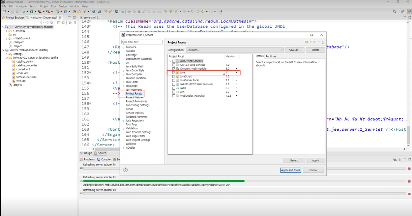Click the green Adding repository progress bar
The width and height of the screenshot is (412, 216).
(x=164, y=181)
